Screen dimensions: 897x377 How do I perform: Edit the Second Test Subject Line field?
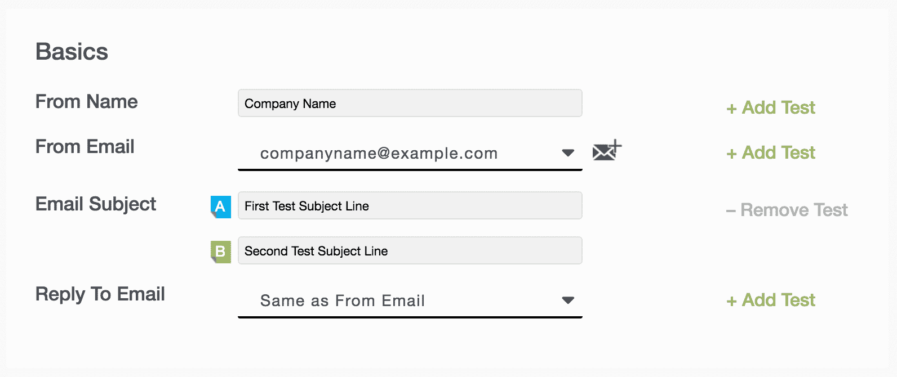coord(410,251)
